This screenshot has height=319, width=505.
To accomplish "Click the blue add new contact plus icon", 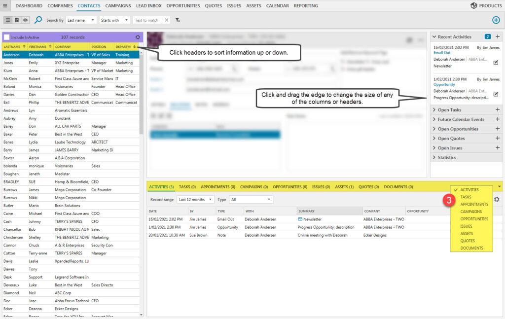I will [496, 20].
